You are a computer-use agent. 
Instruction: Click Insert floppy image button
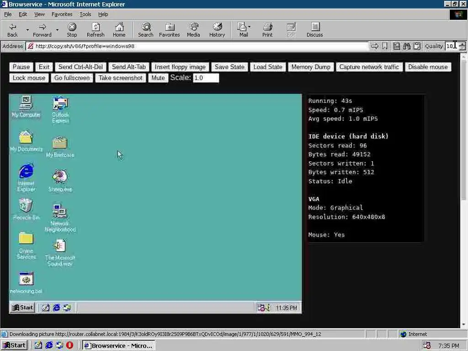click(180, 67)
